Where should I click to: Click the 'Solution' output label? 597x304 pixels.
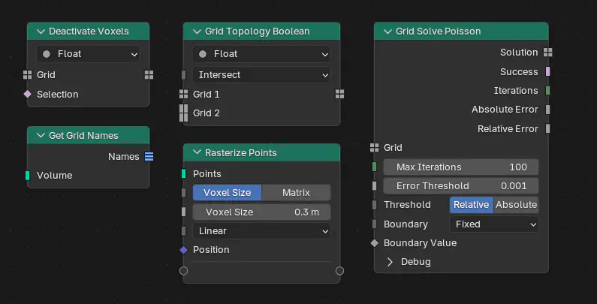click(x=519, y=53)
